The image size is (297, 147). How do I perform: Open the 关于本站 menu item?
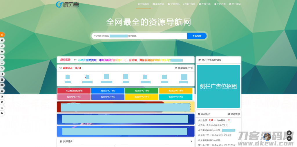[235, 4]
